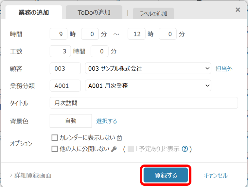Viewport: 248px width, 188px height.
Task: Open the help icon next to 予定ありと表示
Action: (x=185, y=149)
